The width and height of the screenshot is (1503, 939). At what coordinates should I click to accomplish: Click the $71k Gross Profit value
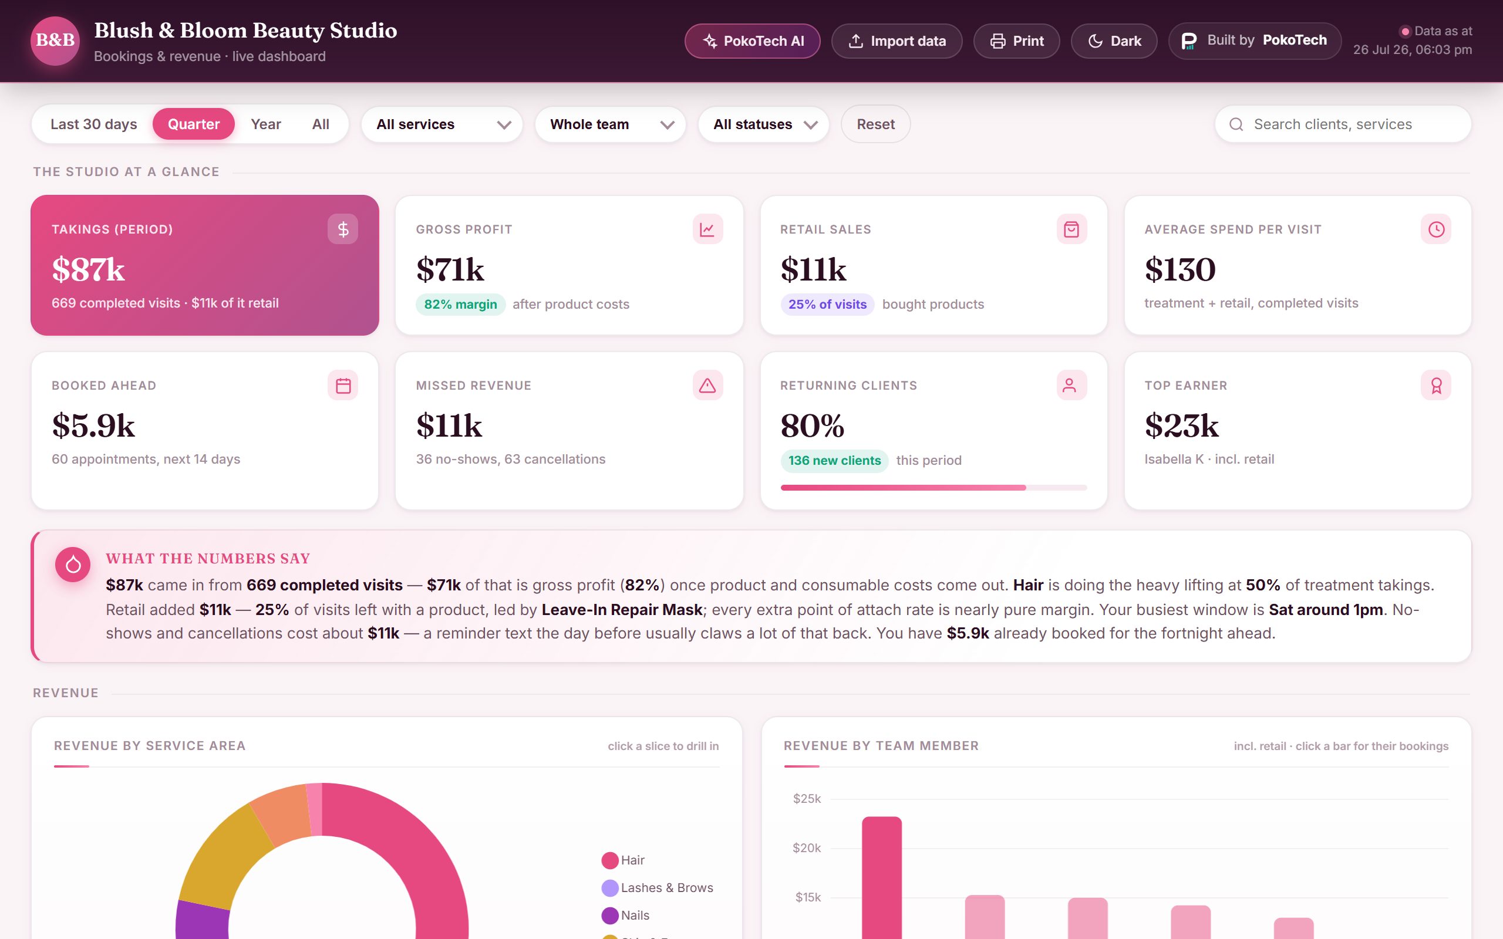(450, 269)
